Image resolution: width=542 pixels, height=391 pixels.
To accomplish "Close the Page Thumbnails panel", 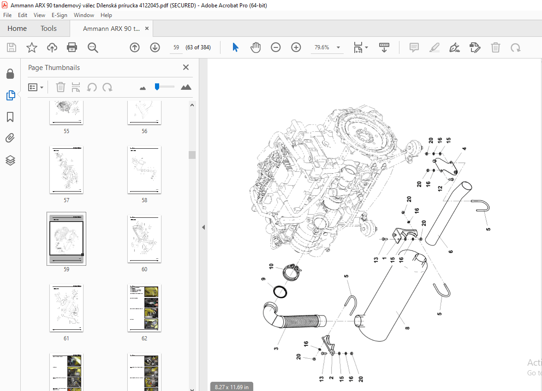I will [186, 67].
